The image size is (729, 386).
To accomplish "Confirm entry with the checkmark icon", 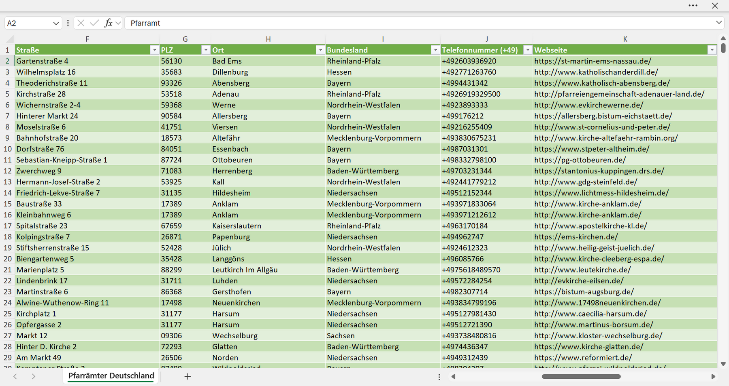I will click(94, 23).
